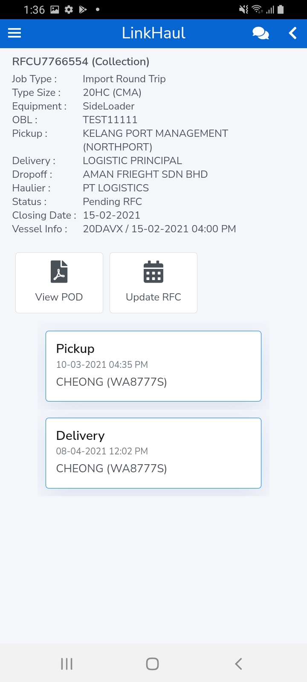The image size is (307, 682).
Task: Tap the Pickup date 10-03-2021 04:35 PM
Action: [x=102, y=365]
